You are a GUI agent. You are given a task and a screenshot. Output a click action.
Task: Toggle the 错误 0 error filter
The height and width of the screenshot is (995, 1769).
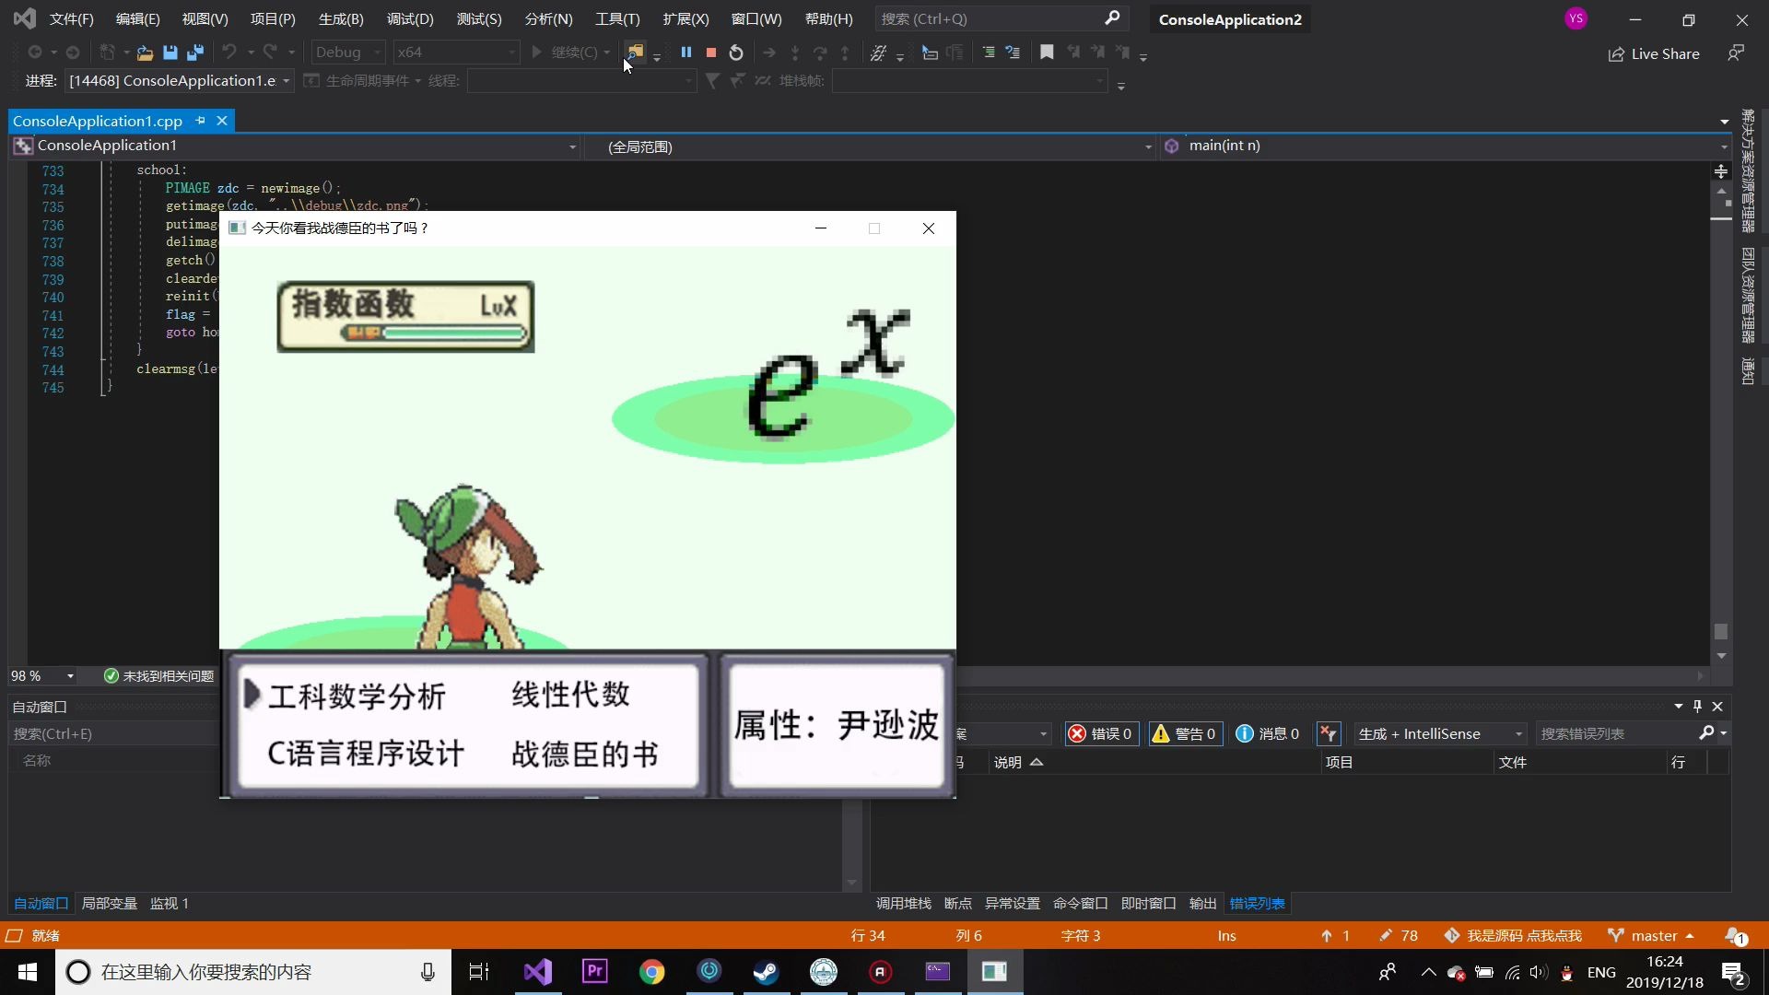tap(1101, 733)
